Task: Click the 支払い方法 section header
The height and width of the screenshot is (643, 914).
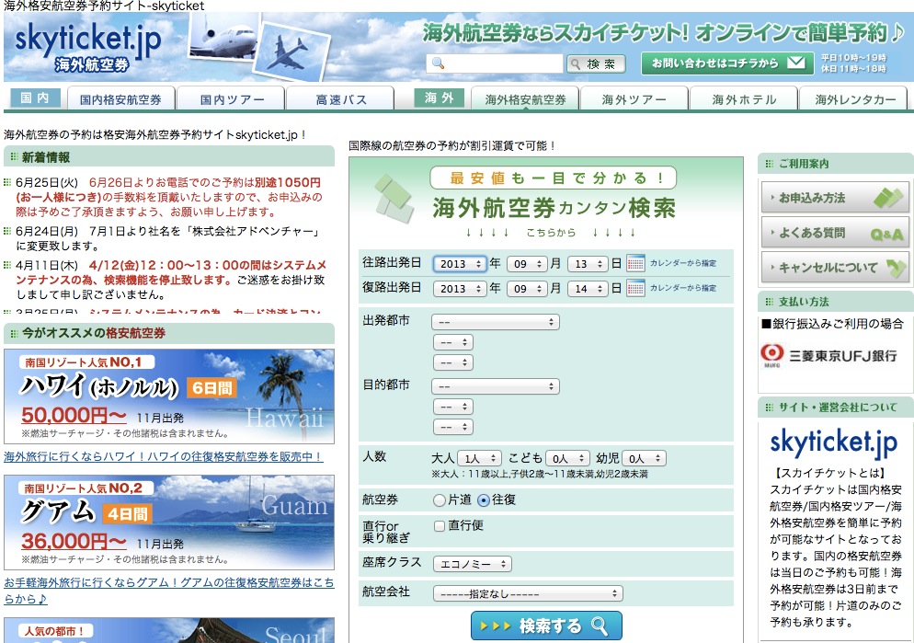Action: click(836, 302)
